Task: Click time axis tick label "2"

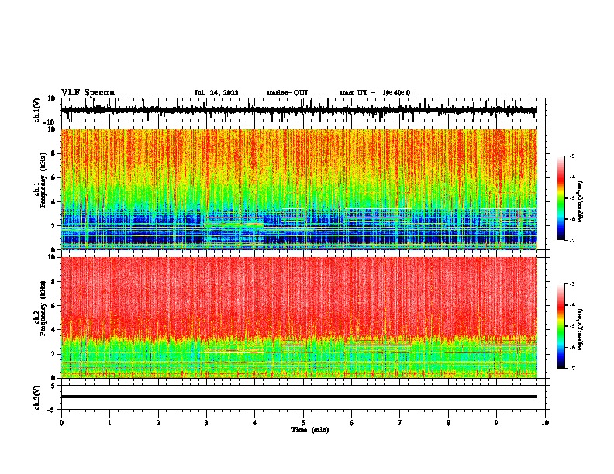Action: [158, 423]
